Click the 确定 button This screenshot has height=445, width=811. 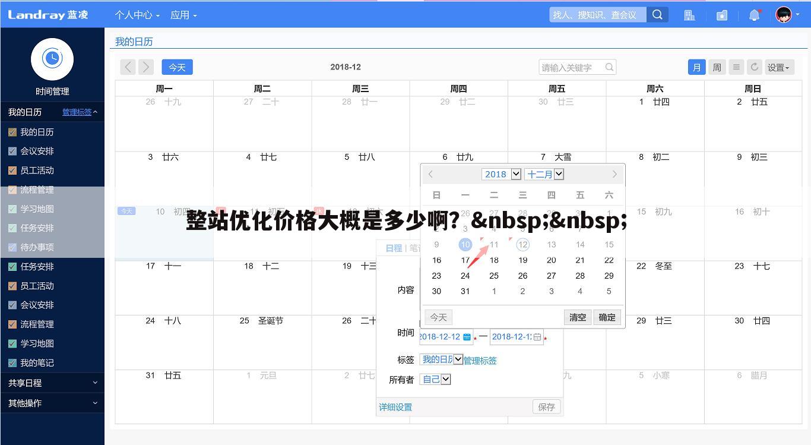pyautogui.click(x=607, y=317)
